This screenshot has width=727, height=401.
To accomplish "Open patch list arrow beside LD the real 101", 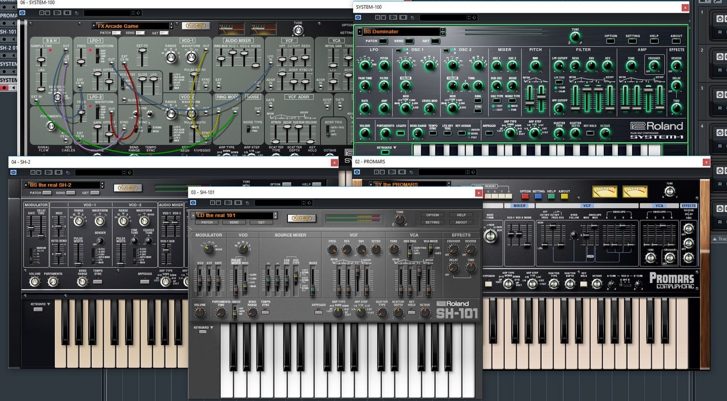I will (x=193, y=216).
